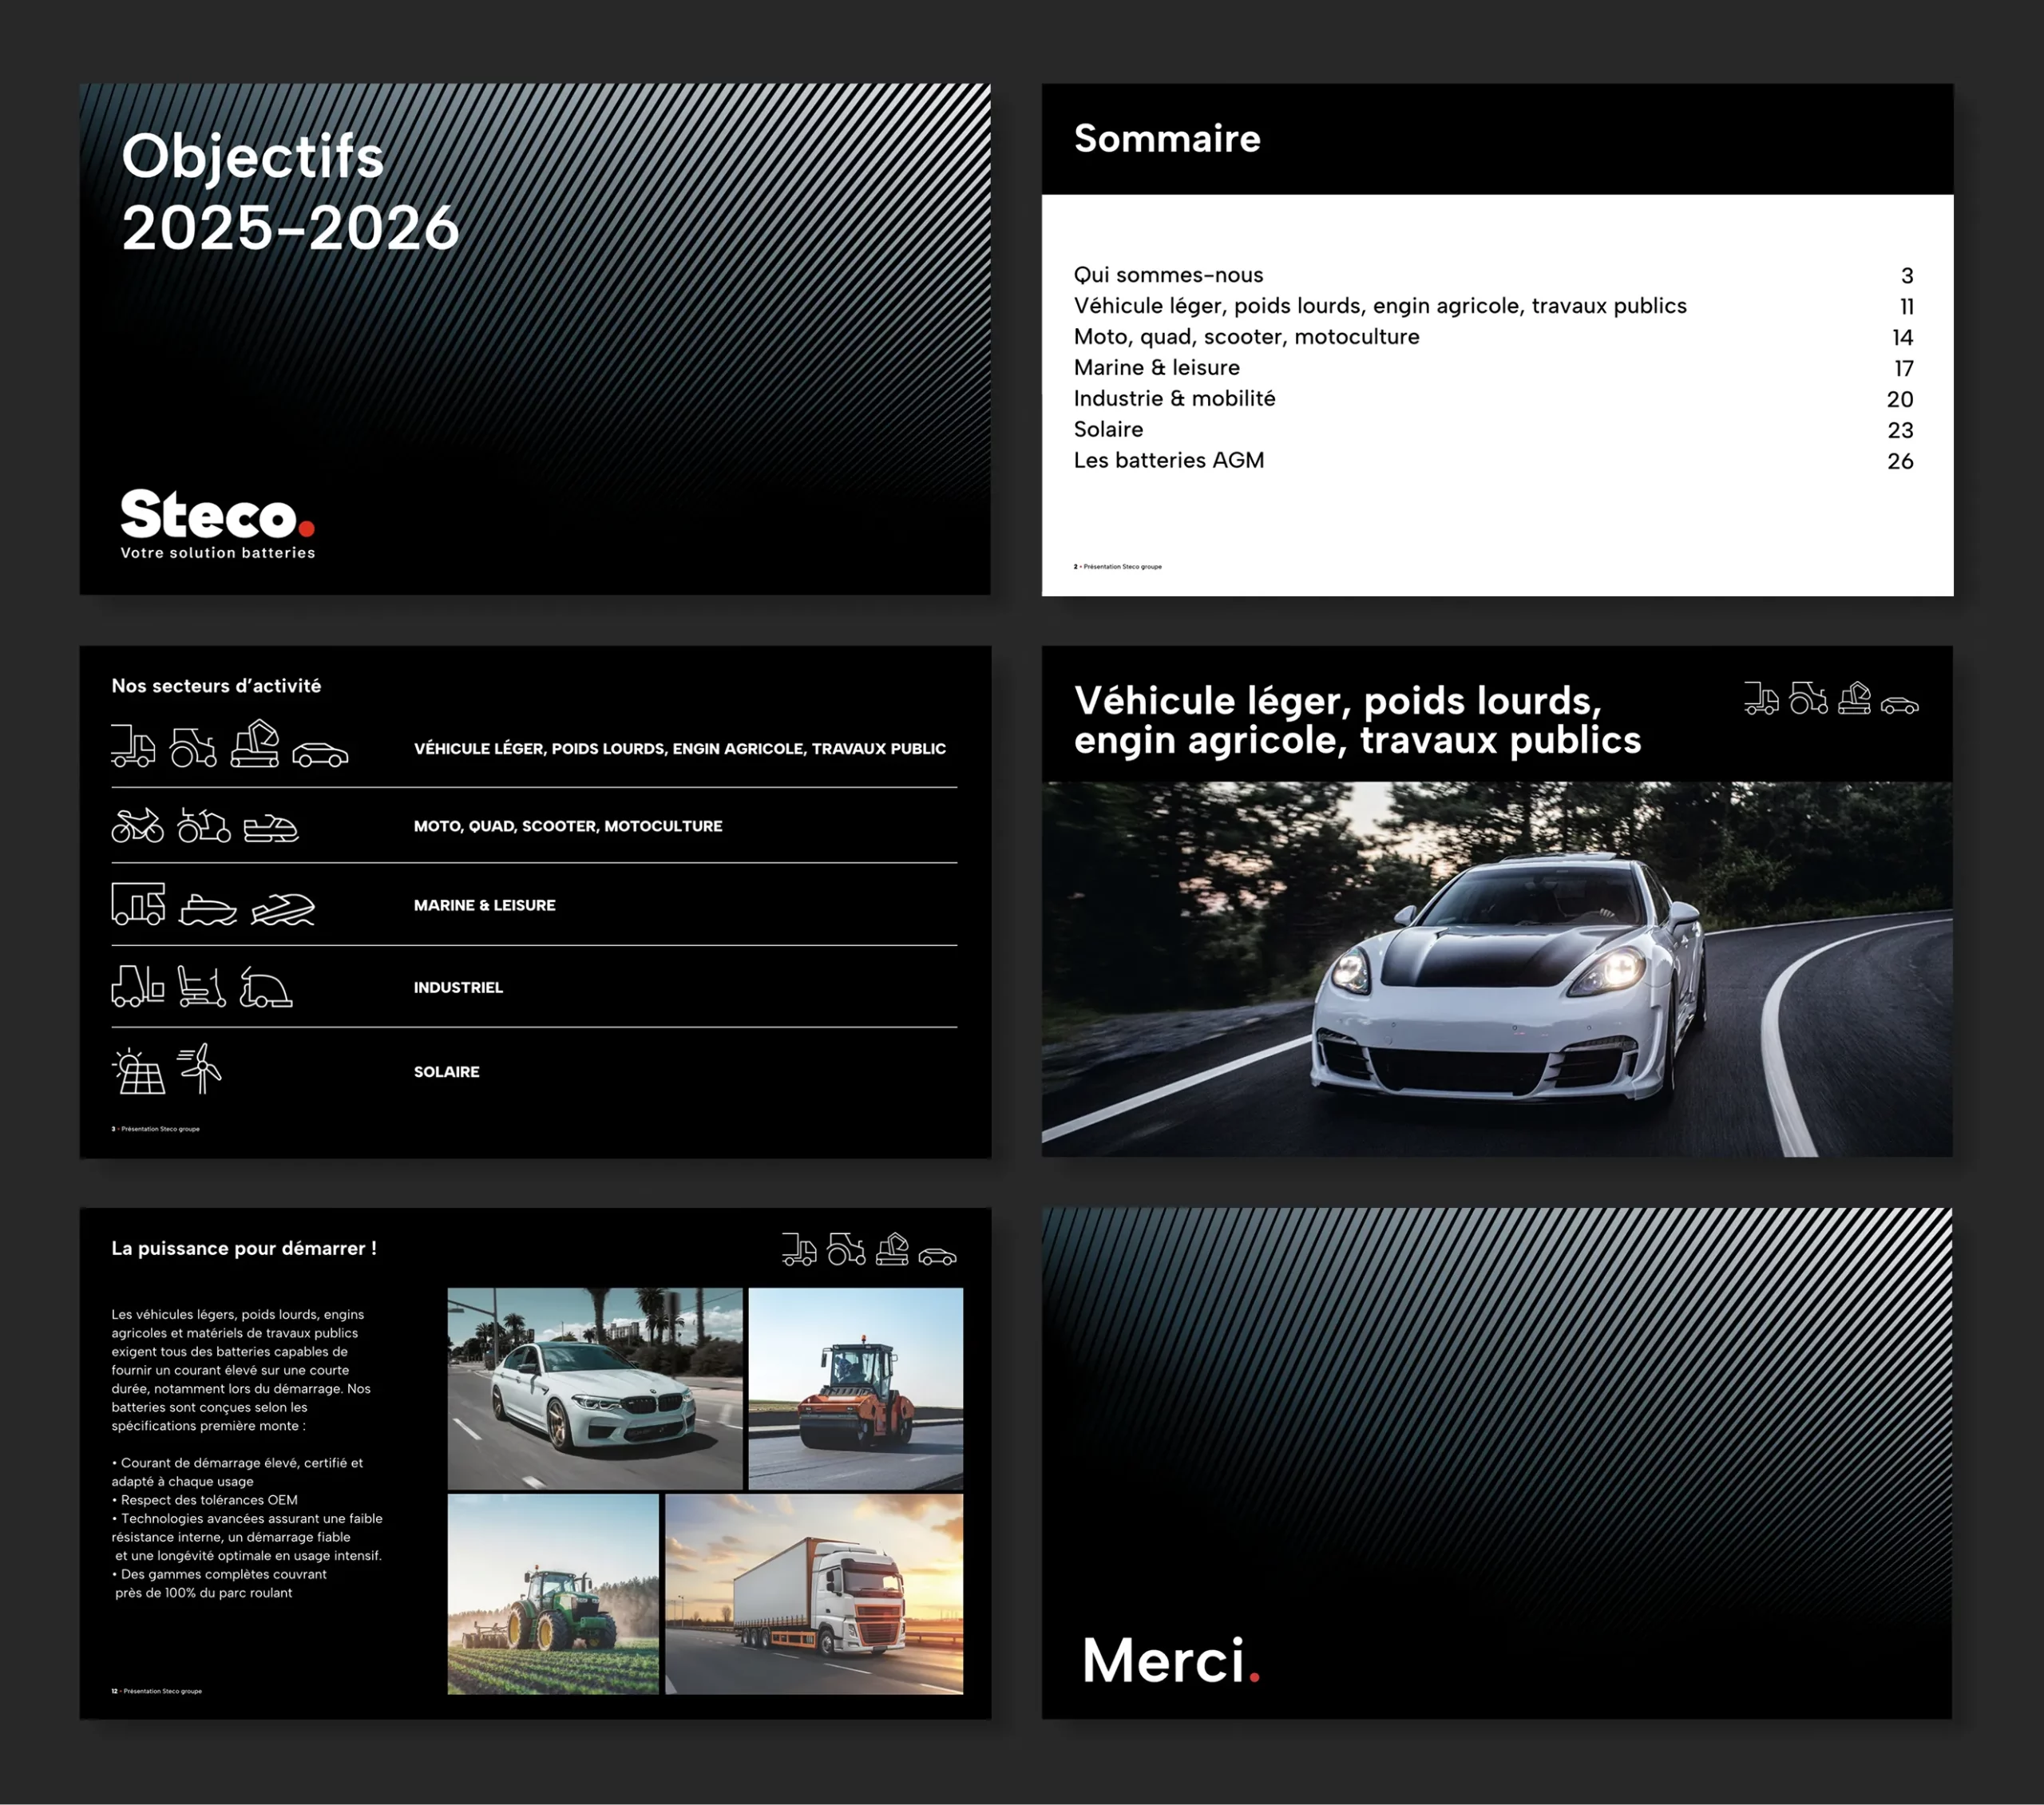Open the green tractor field photo

point(553,1594)
